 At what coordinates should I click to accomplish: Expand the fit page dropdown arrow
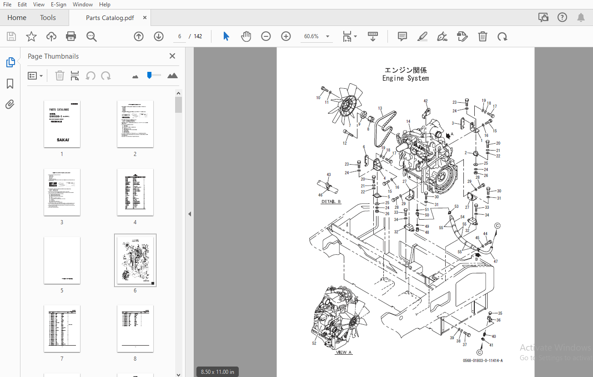click(356, 36)
